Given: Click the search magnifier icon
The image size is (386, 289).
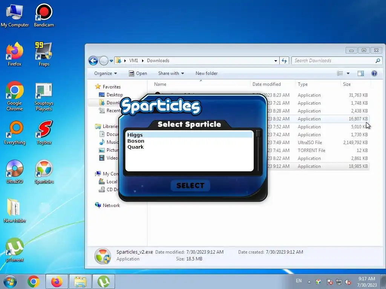Looking at the screenshot, I should pos(378,61).
